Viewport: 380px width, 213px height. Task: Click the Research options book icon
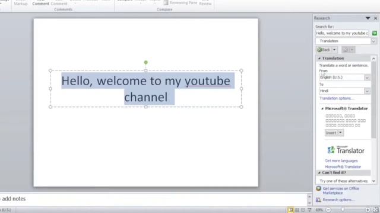(x=318, y=200)
